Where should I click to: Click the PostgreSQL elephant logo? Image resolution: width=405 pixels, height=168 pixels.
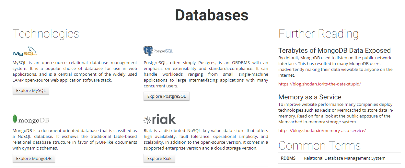[158, 51]
